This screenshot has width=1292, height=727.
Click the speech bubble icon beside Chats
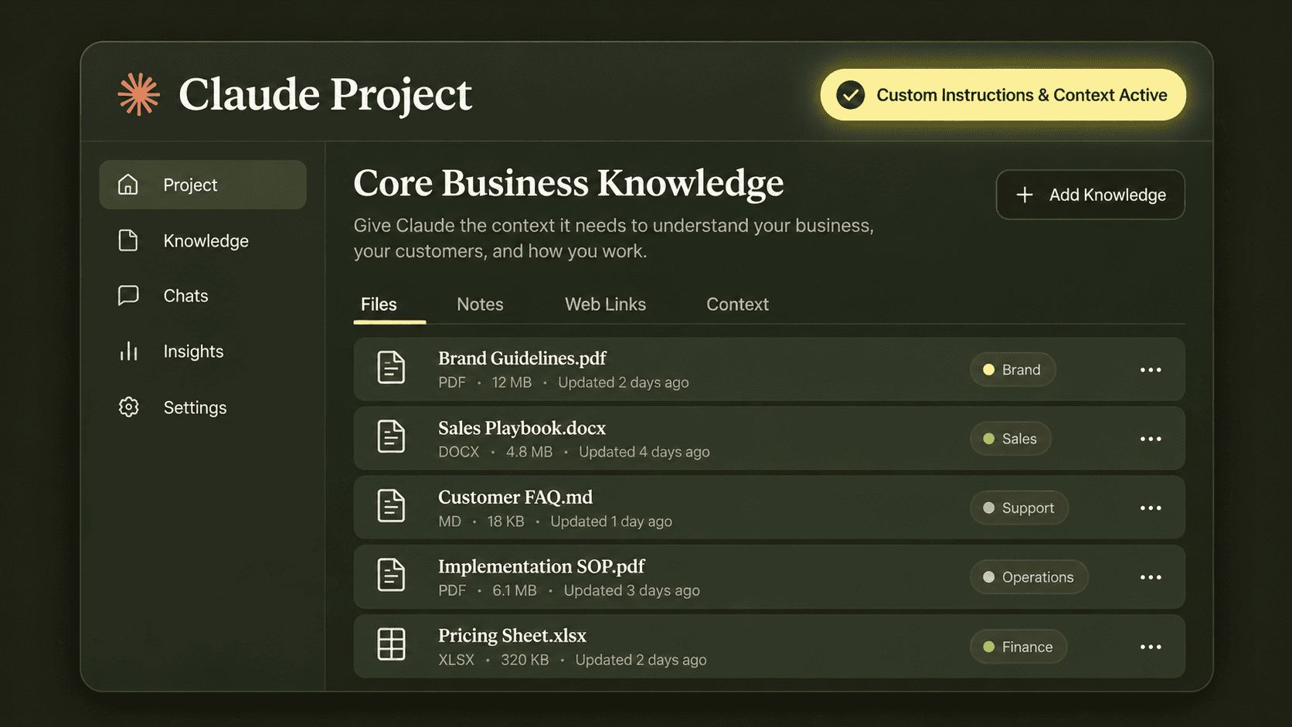tap(128, 296)
